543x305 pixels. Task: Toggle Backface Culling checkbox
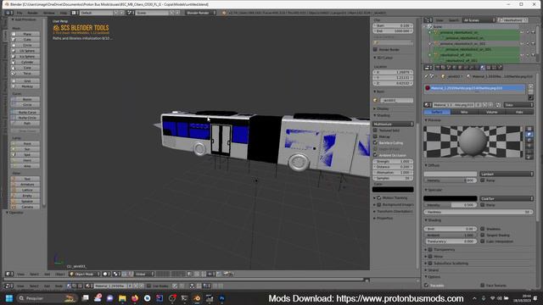[x=375, y=143]
